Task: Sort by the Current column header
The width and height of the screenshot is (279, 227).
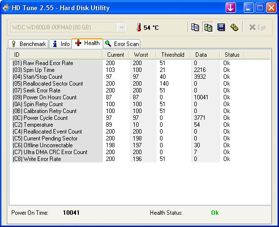Action: [116, 55]
